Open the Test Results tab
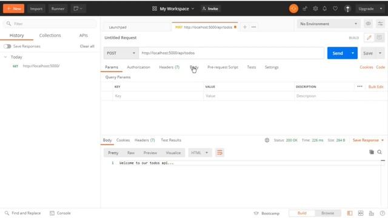Image resolution: width=388 pixels, height=218 pixels. (171, 140)
